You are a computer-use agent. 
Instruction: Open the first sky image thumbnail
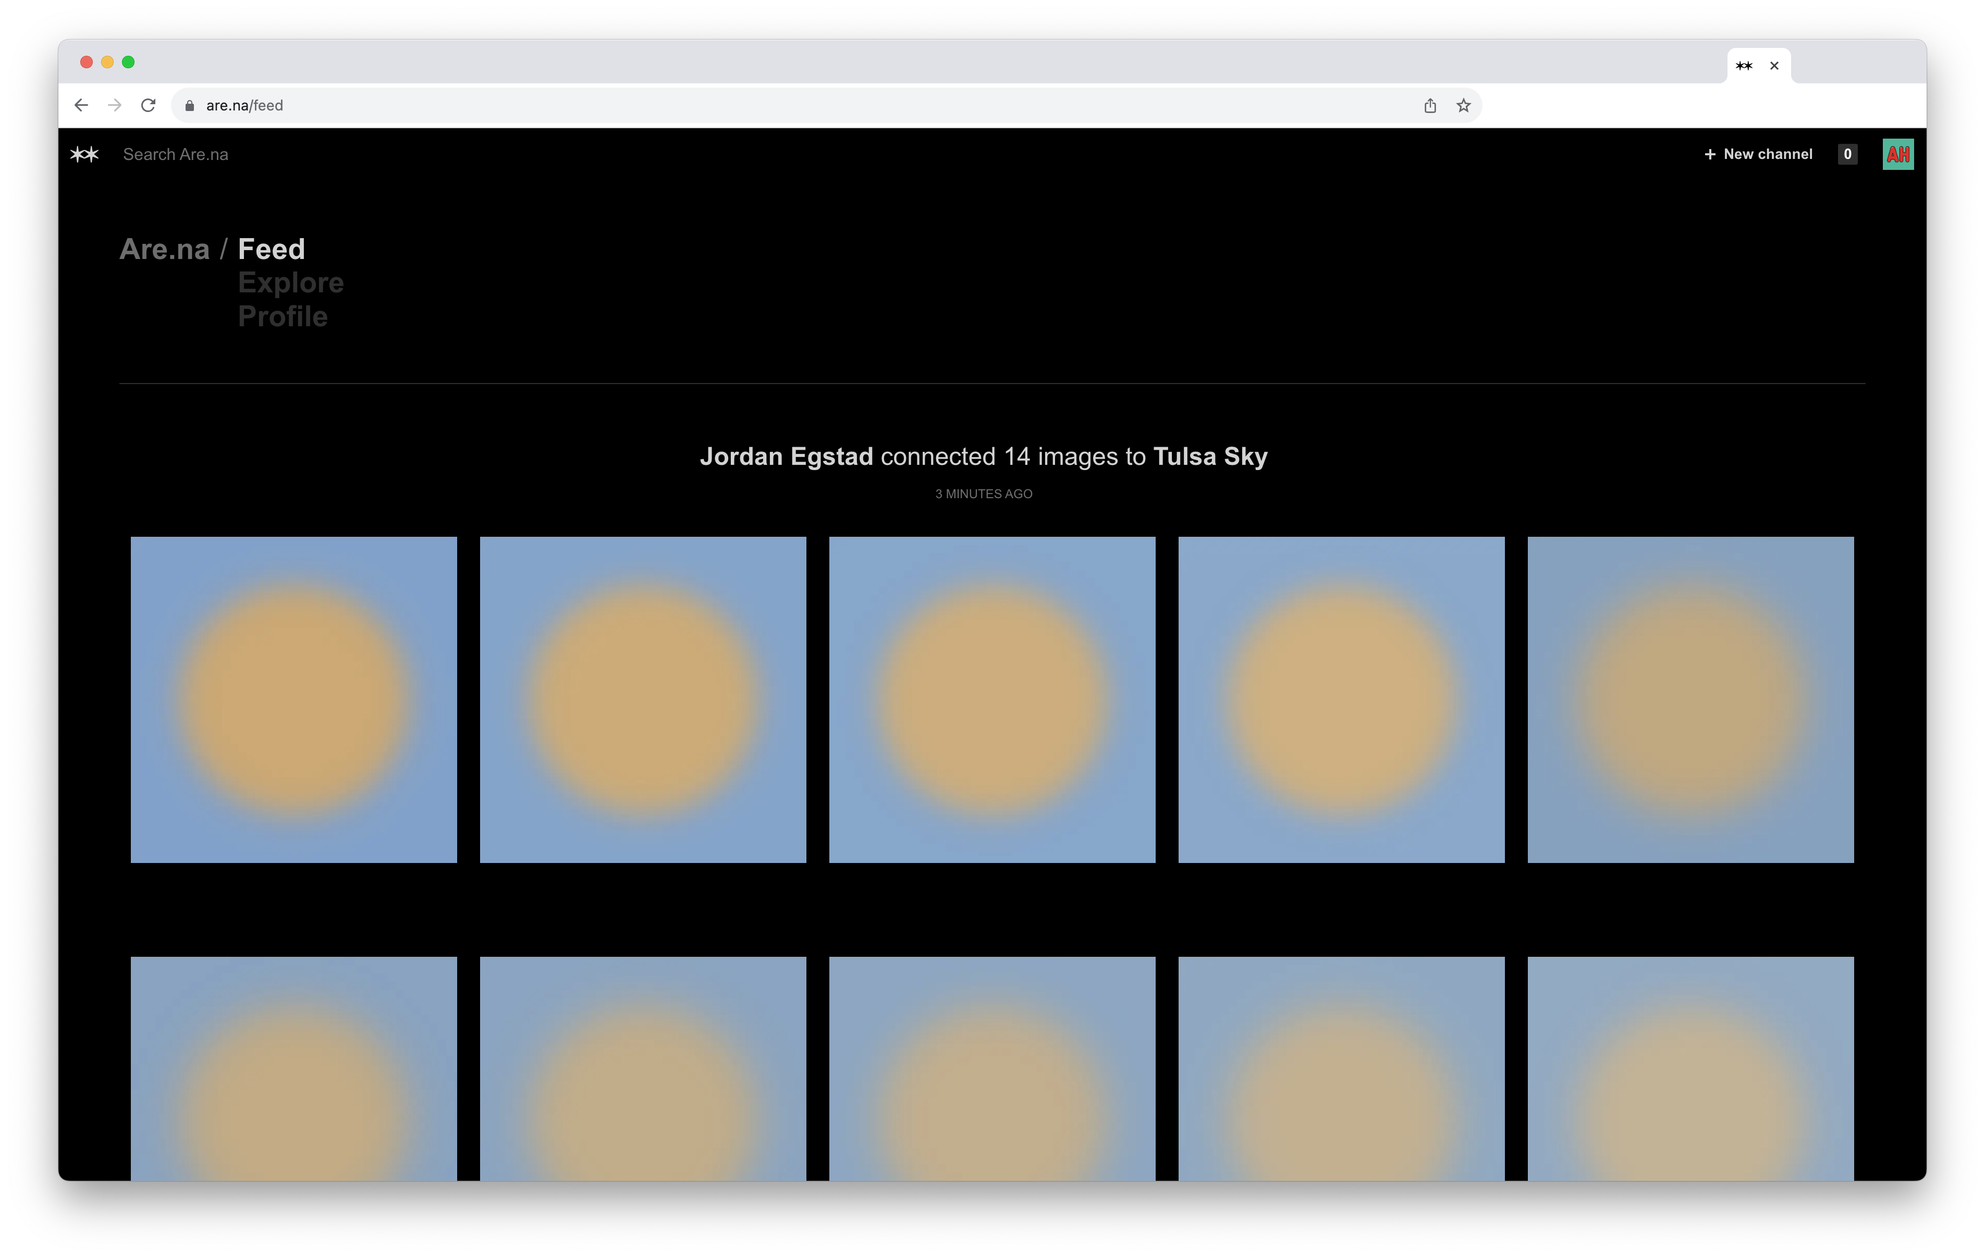(x=293, y=700)
